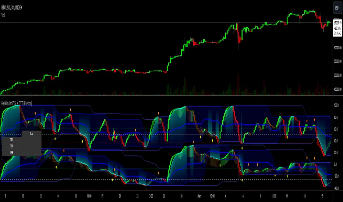Click the H.A. header in the indicator table
Screen dimensions: 343x202
31,134
